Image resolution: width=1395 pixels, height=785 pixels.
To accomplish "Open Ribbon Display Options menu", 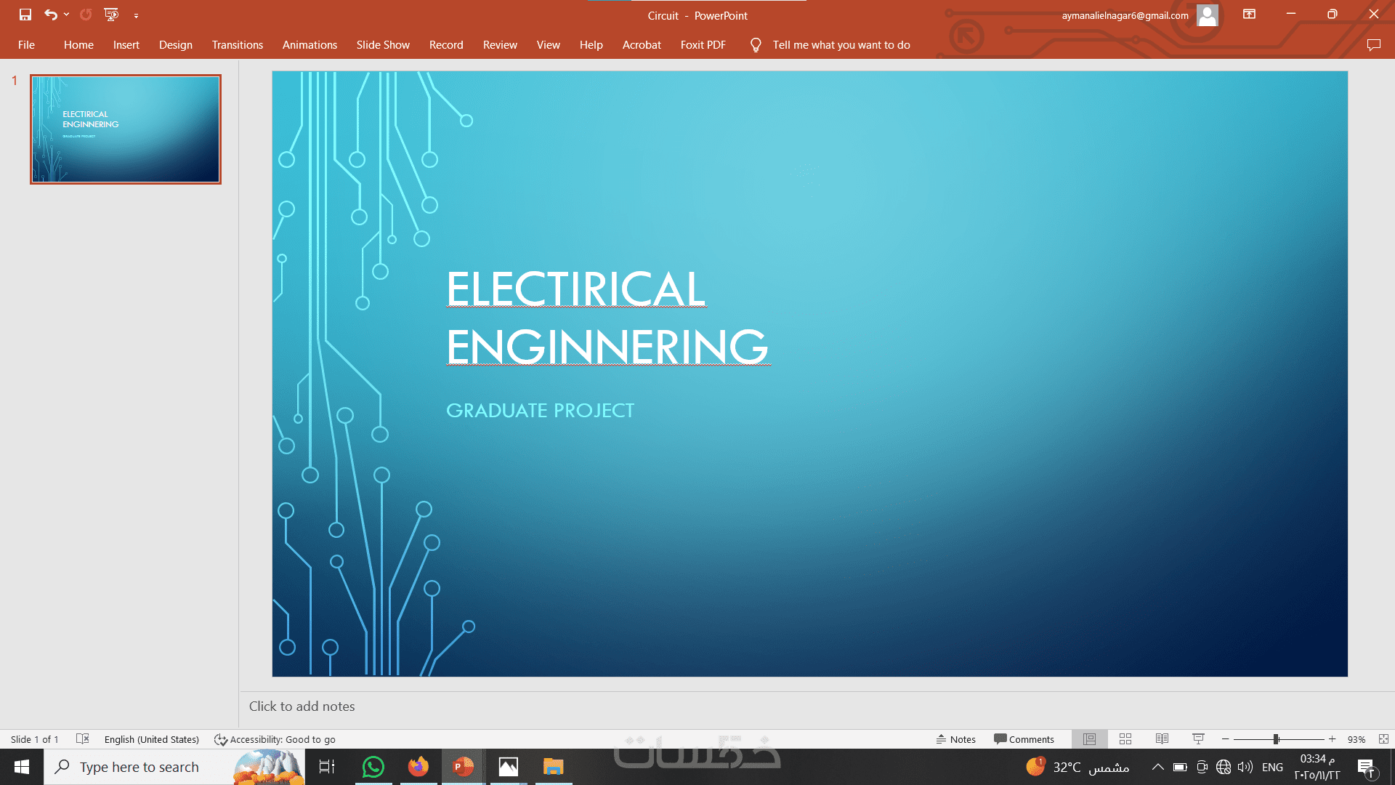I will [1249, 15].
